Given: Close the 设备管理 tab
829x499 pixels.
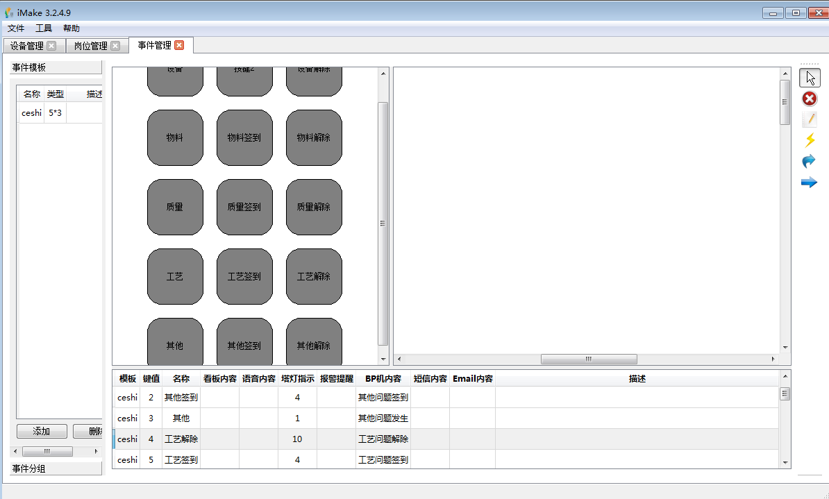Looking at the screenshot, I should [51, 46].
